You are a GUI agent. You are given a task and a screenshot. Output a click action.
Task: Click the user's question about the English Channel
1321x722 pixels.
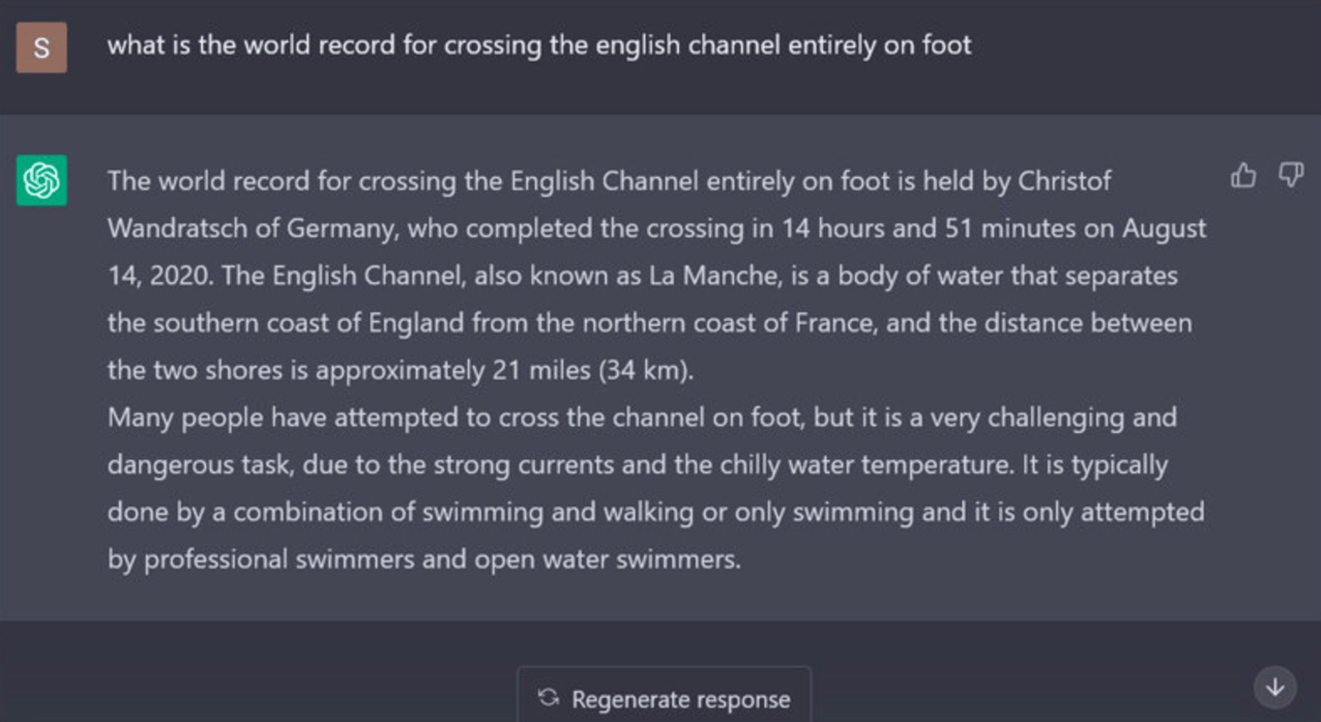click(x=539, y=45)
